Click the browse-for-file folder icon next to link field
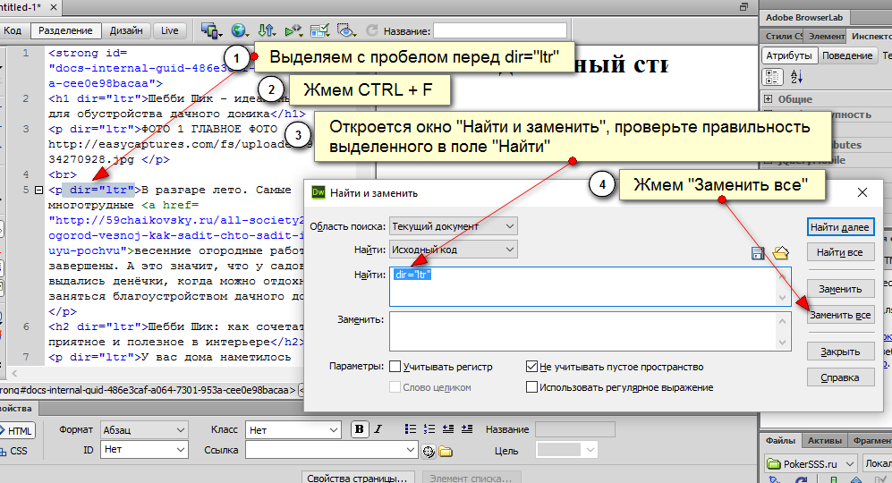Screen dimensions: 892x483 pos(445,451)
